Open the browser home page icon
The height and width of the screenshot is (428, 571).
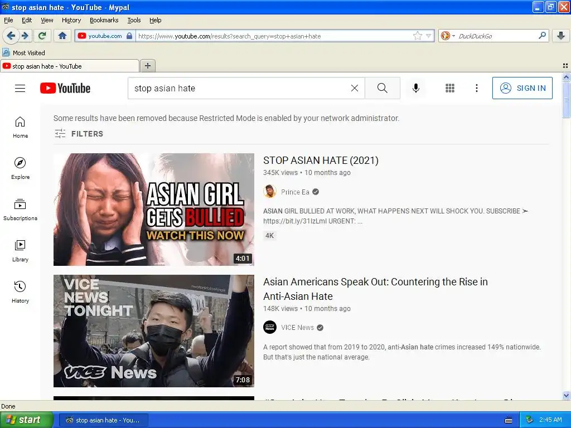[62, 36]
